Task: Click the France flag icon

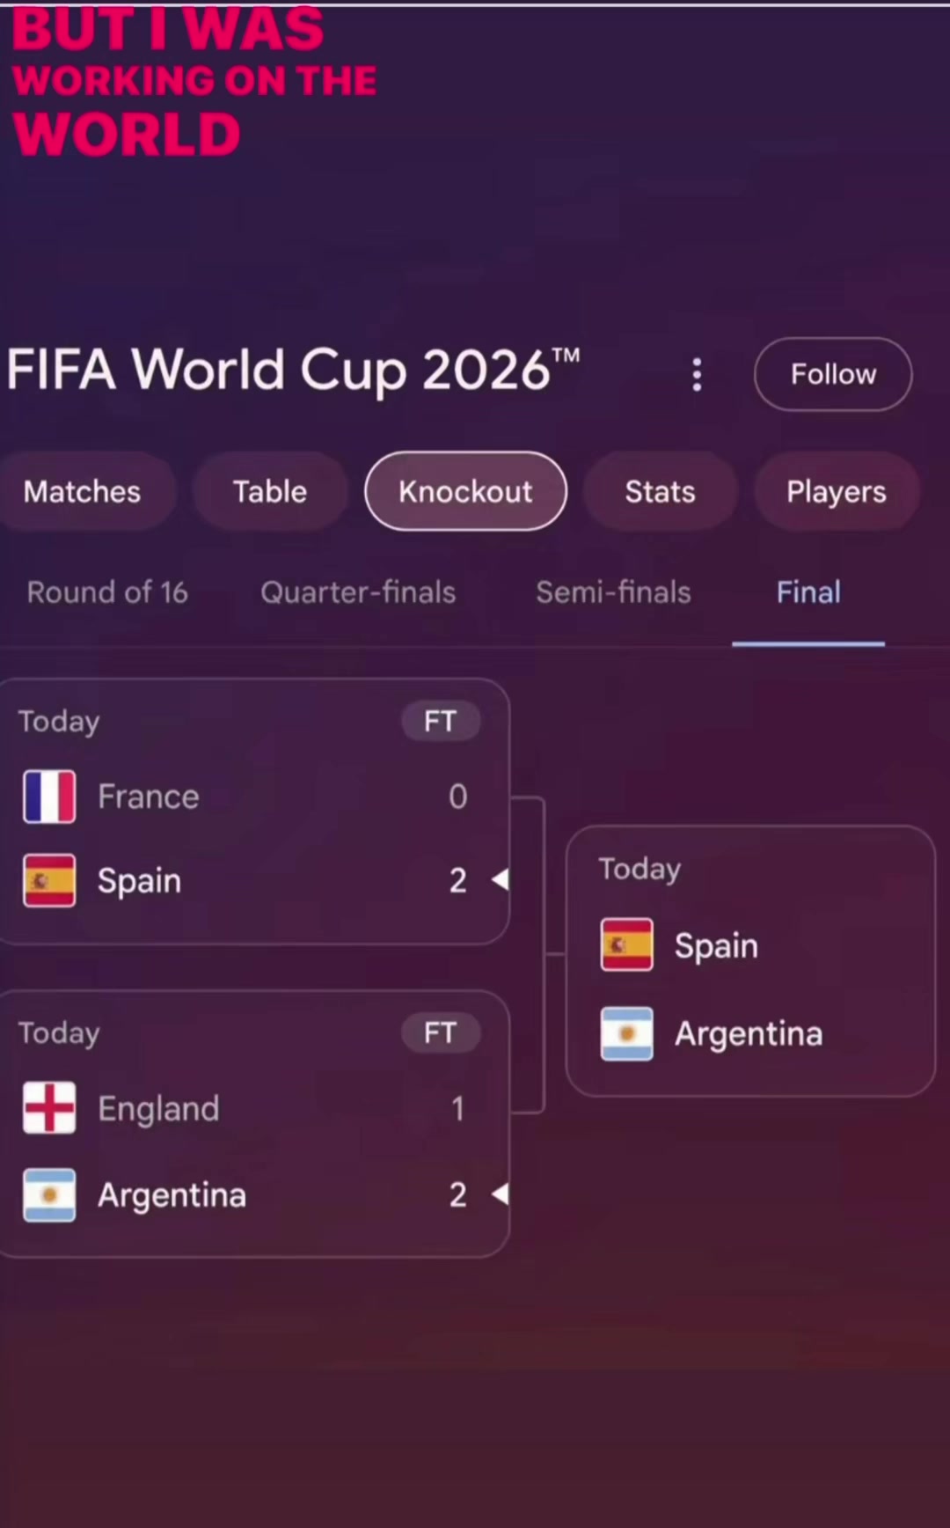Action: click(49, 797)
